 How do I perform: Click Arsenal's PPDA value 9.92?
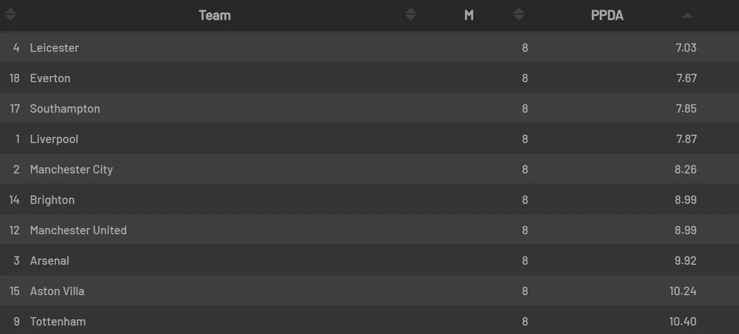click(685, 261)
